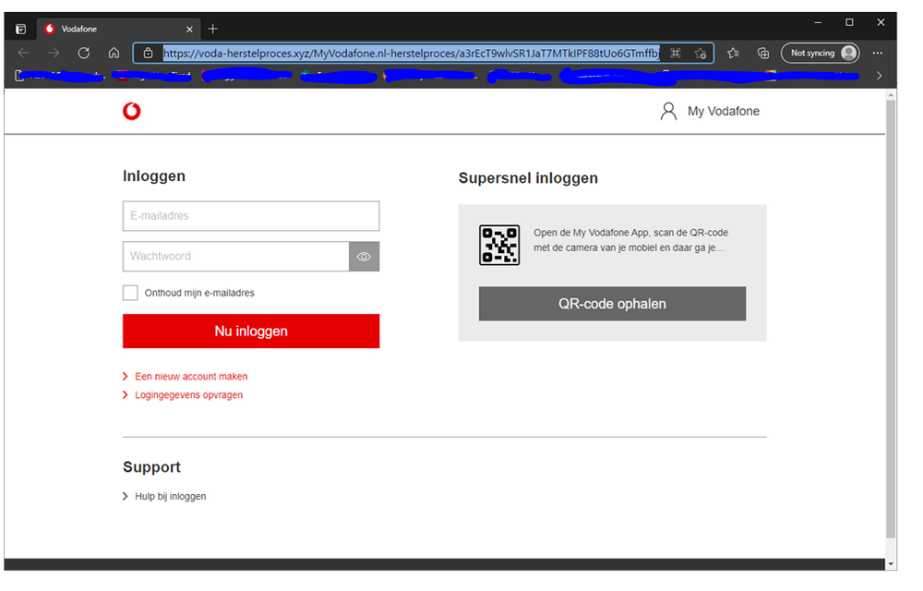Close the Vodafone tab
This screenshot has width=923, height=591.
pos(189,29)
